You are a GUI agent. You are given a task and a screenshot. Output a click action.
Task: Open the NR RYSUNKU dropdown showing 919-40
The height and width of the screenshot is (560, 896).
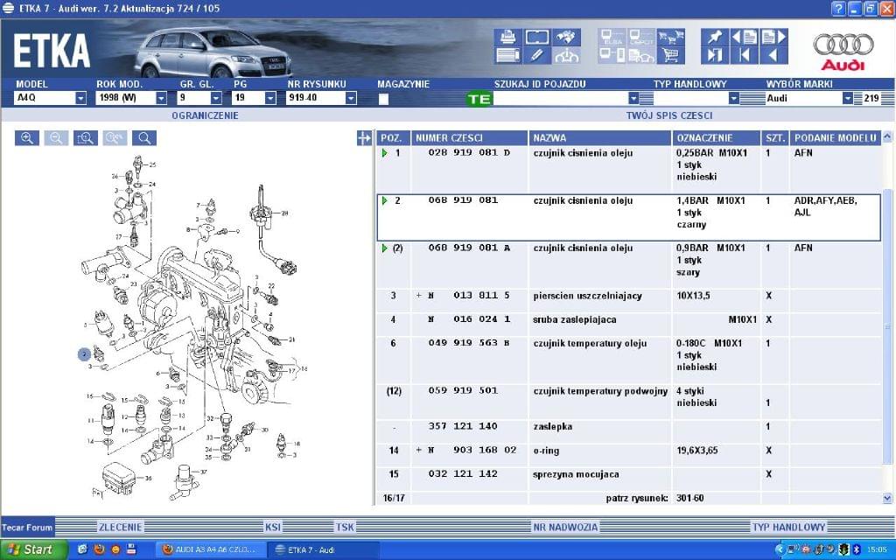351,98
